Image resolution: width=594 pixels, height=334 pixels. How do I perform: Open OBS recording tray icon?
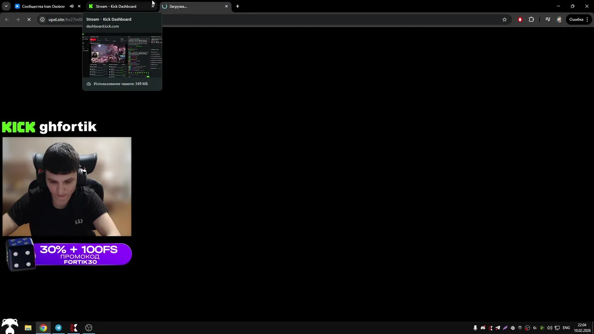tap(528, 328)
